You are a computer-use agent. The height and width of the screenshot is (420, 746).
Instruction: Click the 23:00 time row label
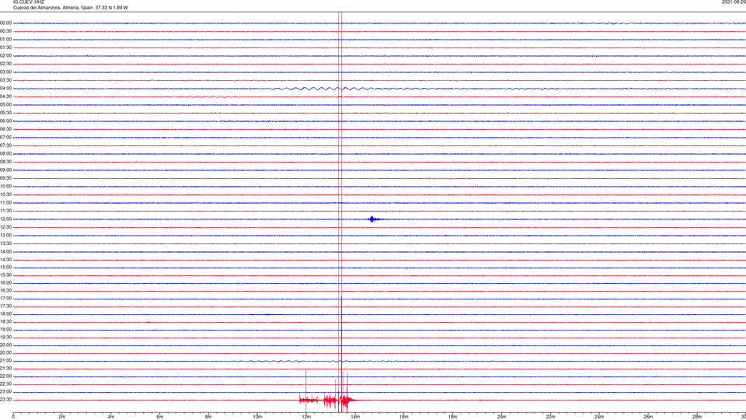[5, 392]
